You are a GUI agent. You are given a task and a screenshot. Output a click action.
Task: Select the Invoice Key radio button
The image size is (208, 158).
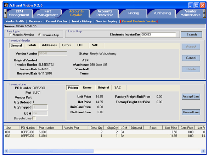click(x=39, y=35)
